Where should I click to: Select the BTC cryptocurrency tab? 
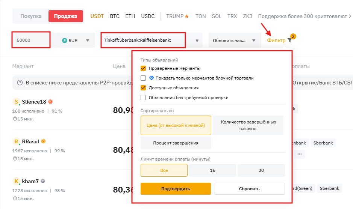coord(115,16)
